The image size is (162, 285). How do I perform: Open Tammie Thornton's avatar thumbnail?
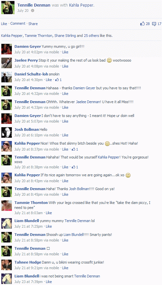pyautogui.click(x=7, y=206)
